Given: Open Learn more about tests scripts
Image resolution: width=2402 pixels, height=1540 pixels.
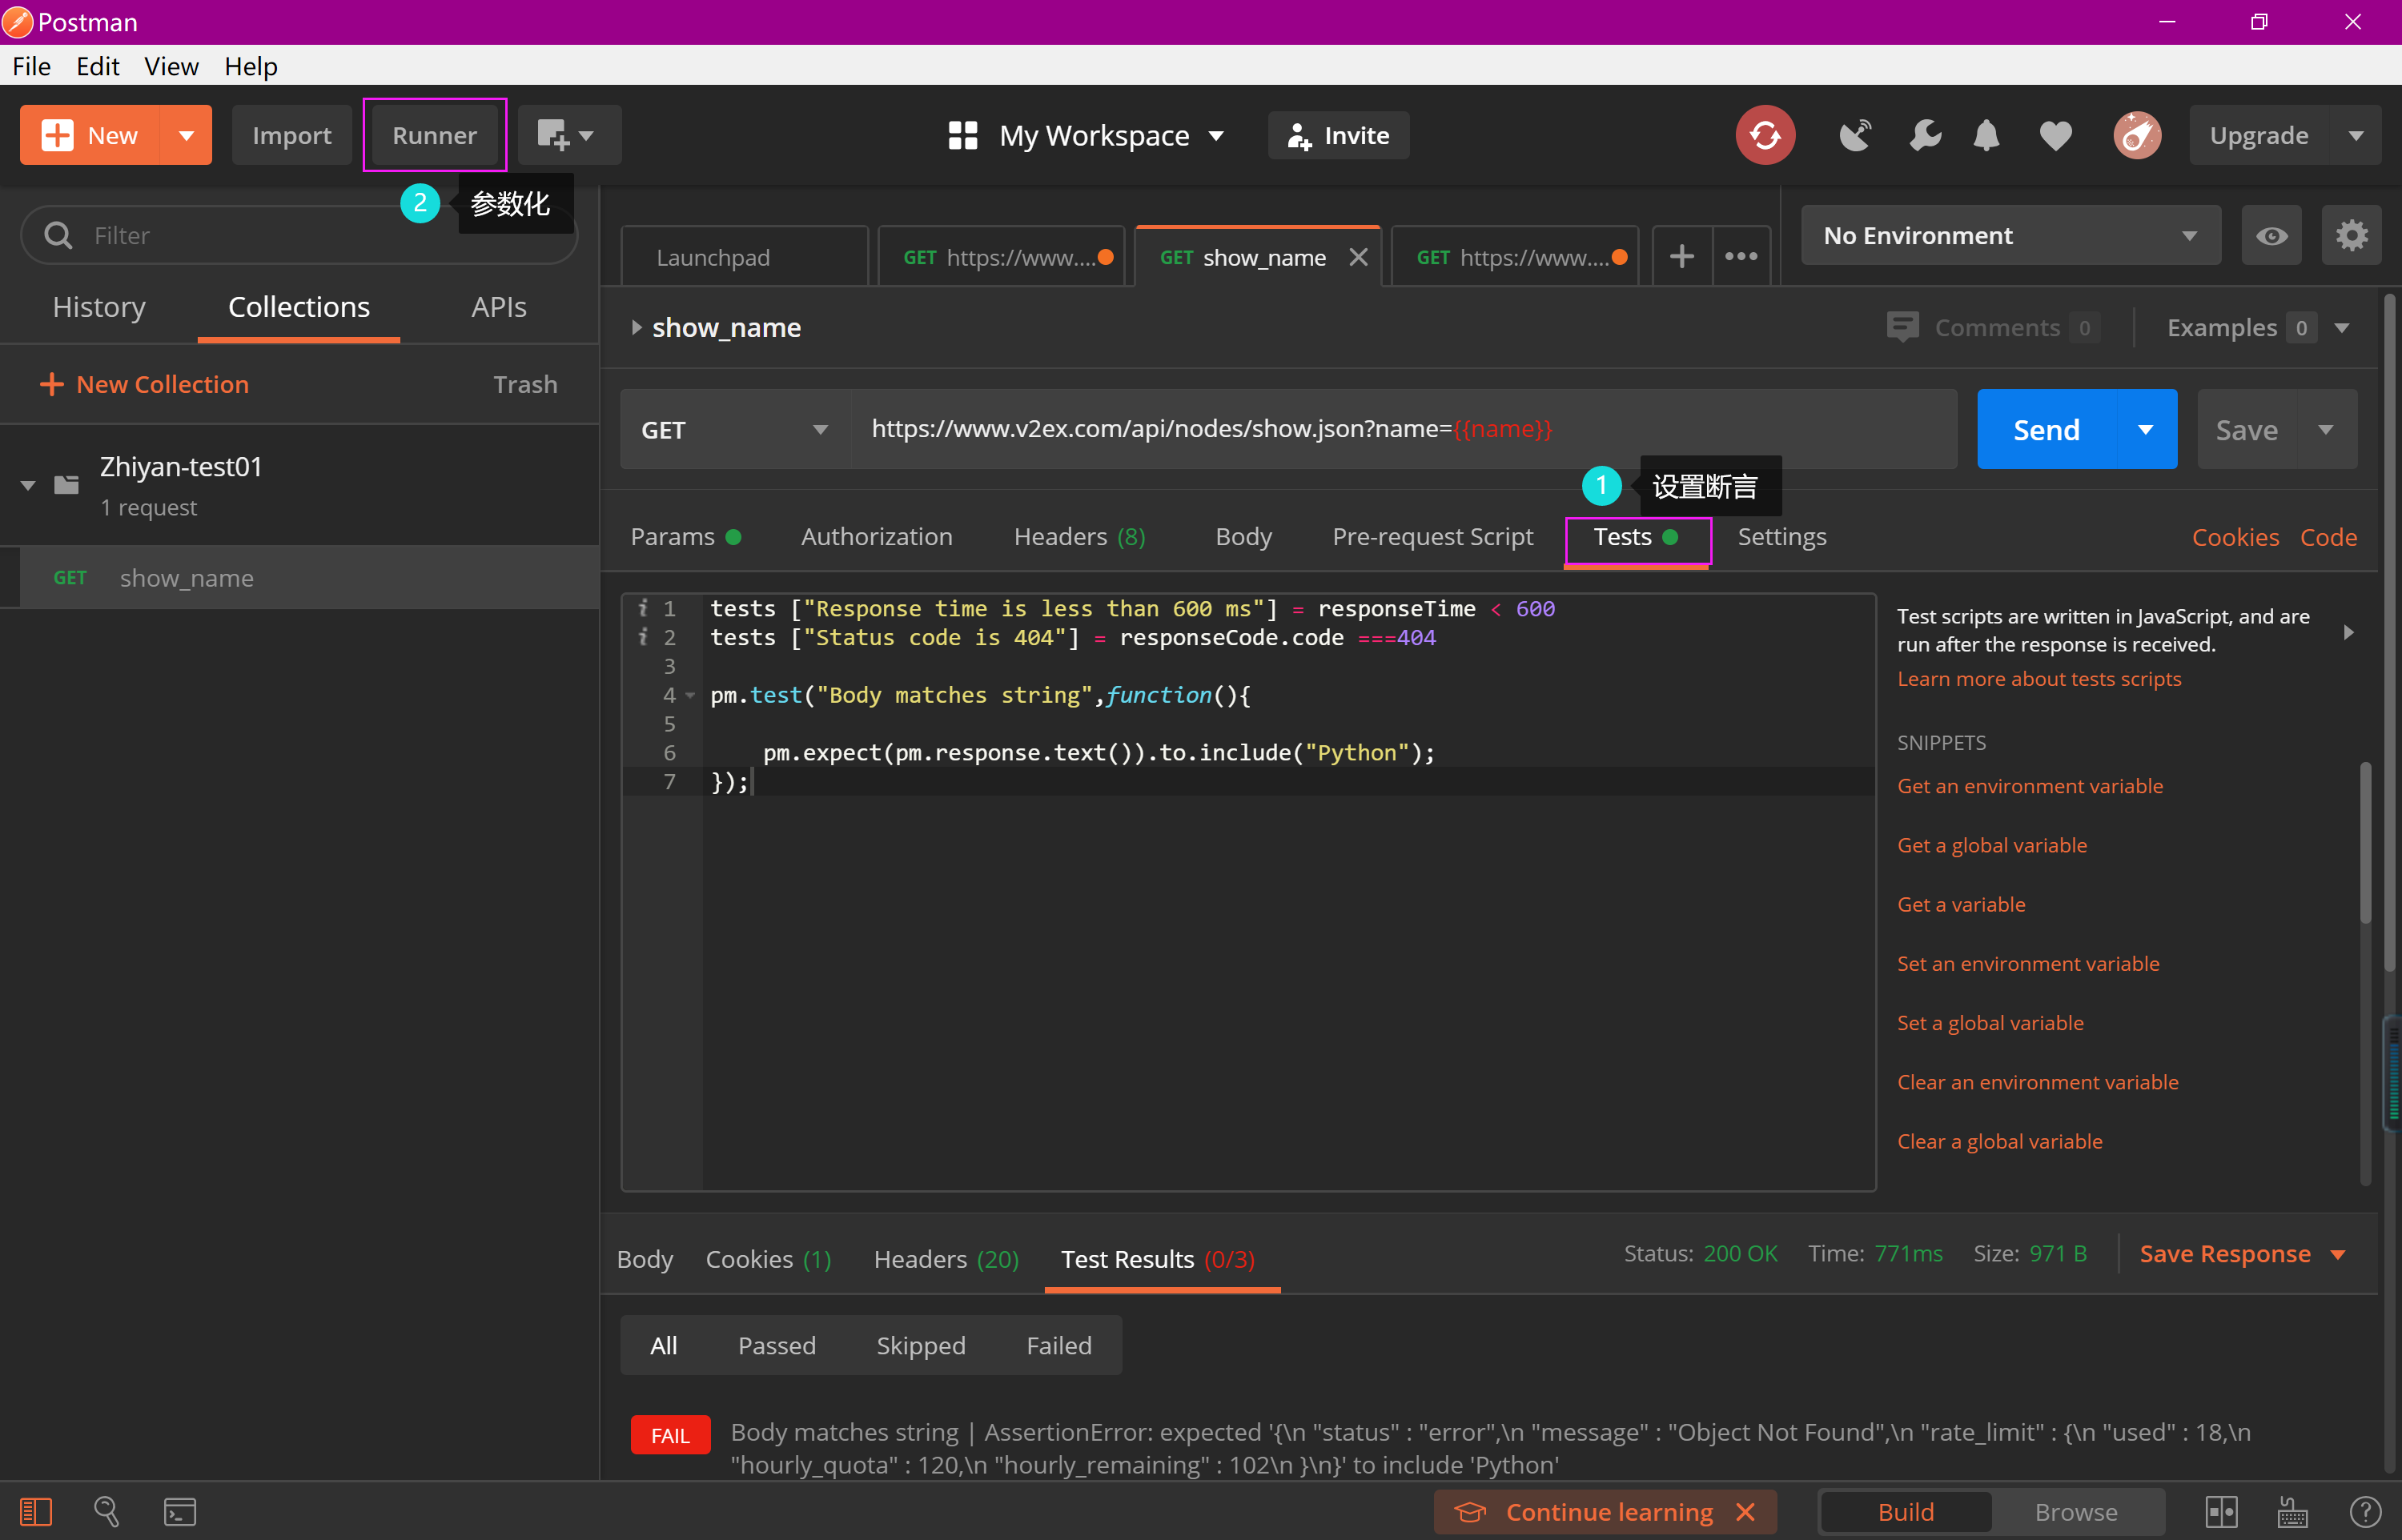Looking at the screenshot, I should [x=2038, y=679].
